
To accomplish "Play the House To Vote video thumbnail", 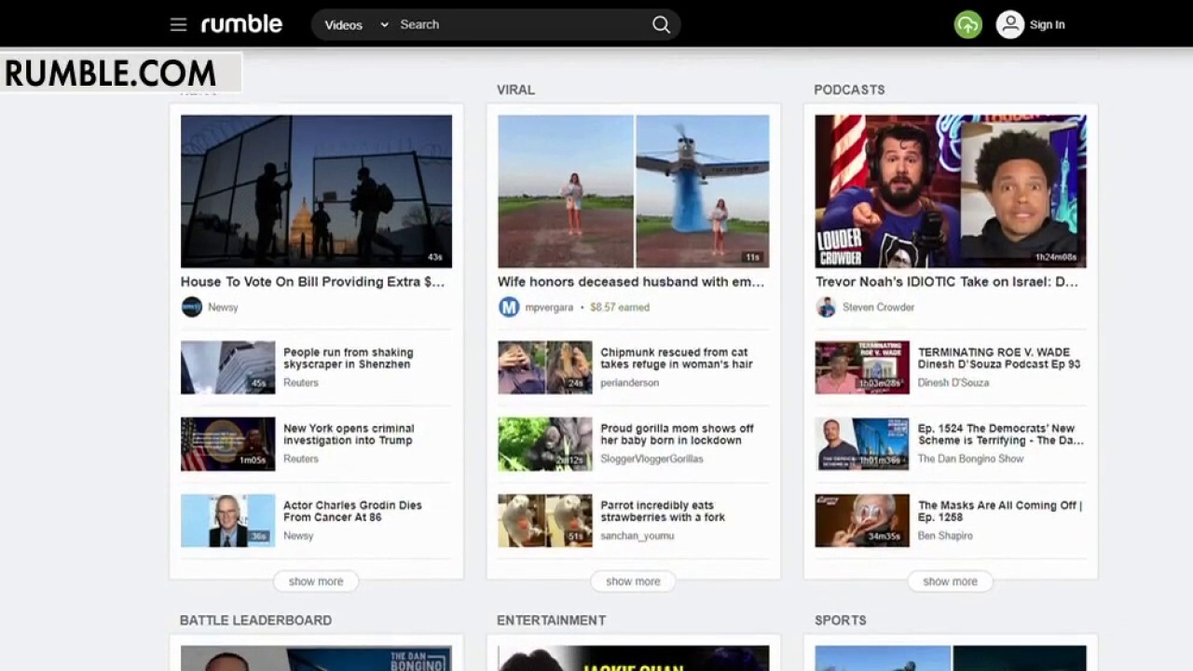I will pos(316,191).
